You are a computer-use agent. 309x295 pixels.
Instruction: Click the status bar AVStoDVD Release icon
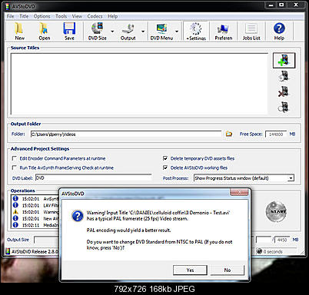point(8,251)
